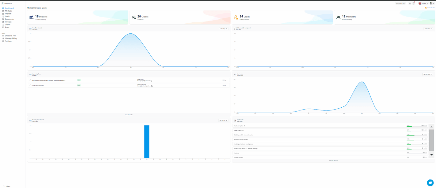Click the View All Projects link
Image resolution: width=436 pixels, height=188 pixels.
(333, 161)
